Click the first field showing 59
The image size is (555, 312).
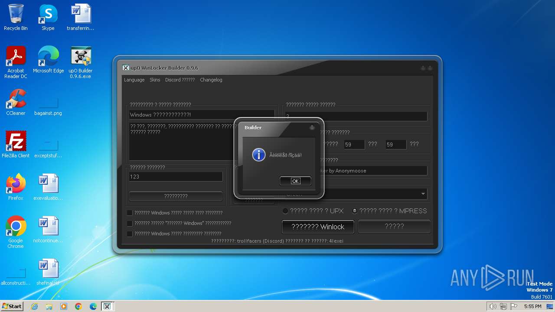point(354,144)
